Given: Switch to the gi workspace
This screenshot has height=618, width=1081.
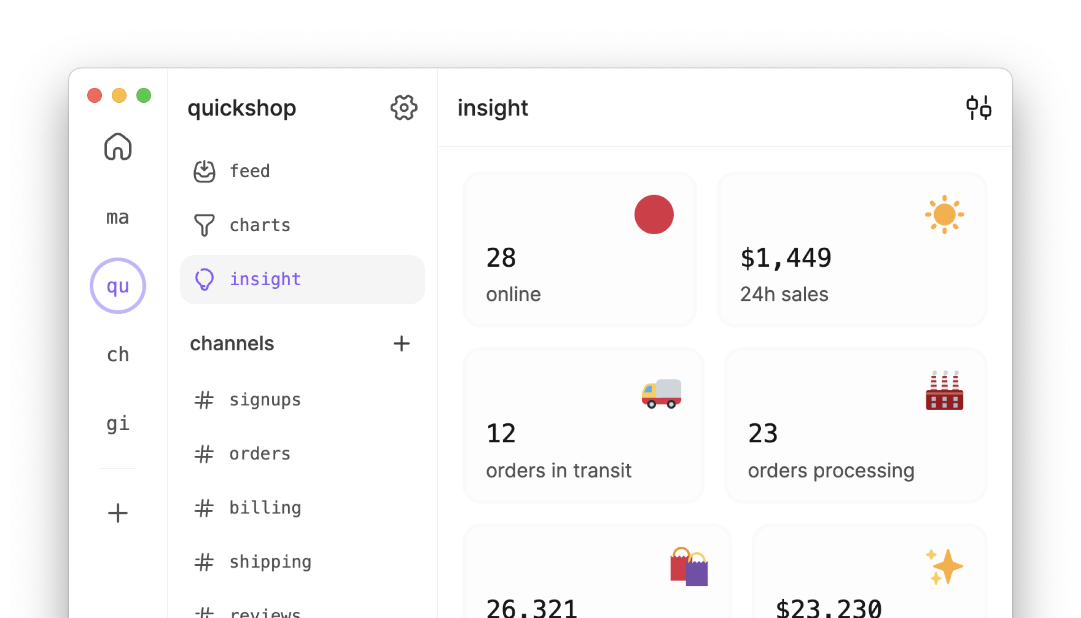Looking at the screenshot, I should 118,423.
